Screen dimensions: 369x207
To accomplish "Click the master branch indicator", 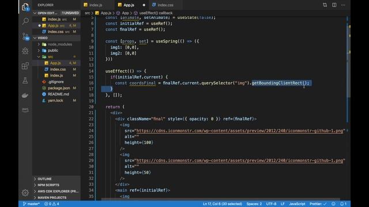I will [31, 204].
